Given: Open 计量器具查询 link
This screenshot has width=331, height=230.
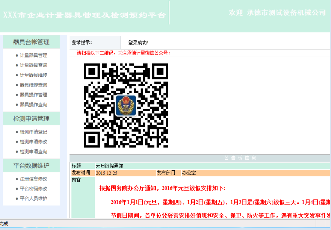Looking at the screenshot, I should pos(33,65).
